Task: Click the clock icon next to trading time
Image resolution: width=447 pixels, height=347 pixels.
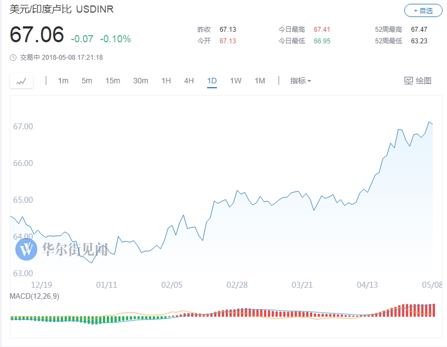Action: pyautogui.click(x=13, y=58)
